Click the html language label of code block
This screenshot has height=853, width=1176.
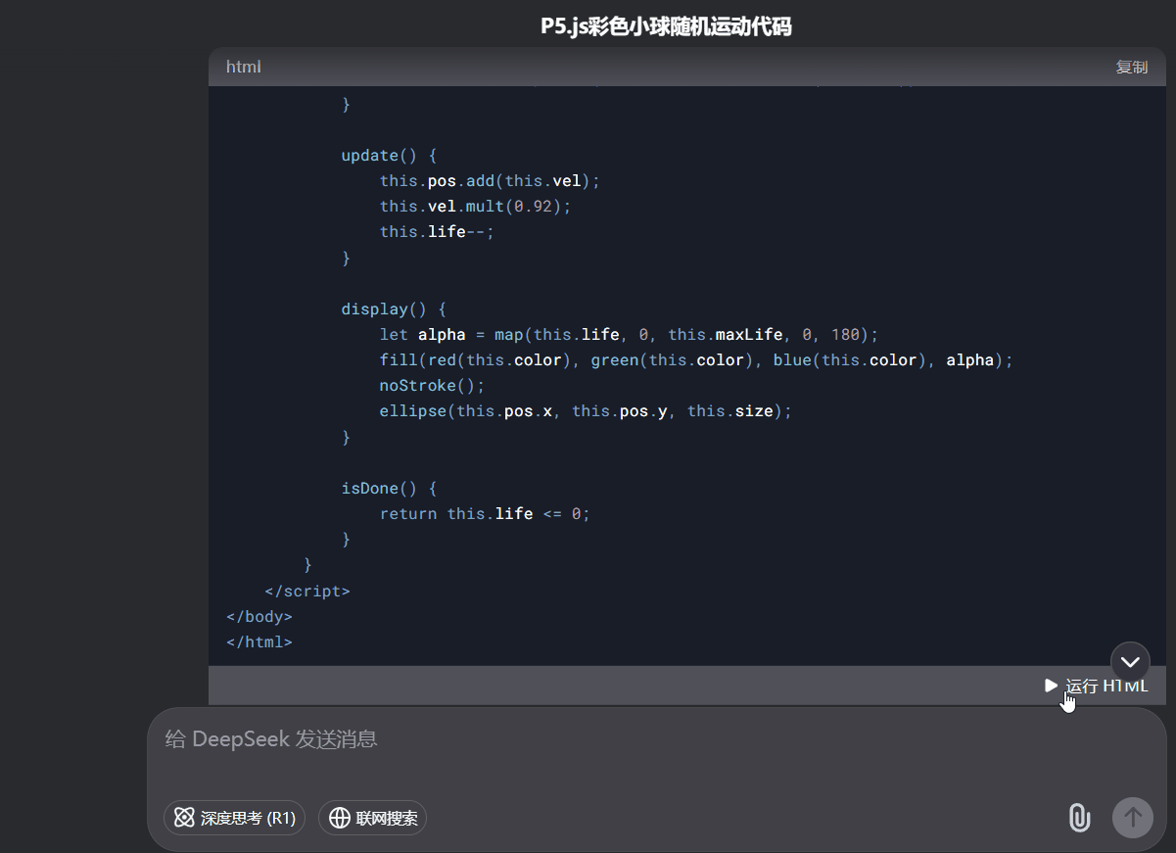(x=244, y=67)
